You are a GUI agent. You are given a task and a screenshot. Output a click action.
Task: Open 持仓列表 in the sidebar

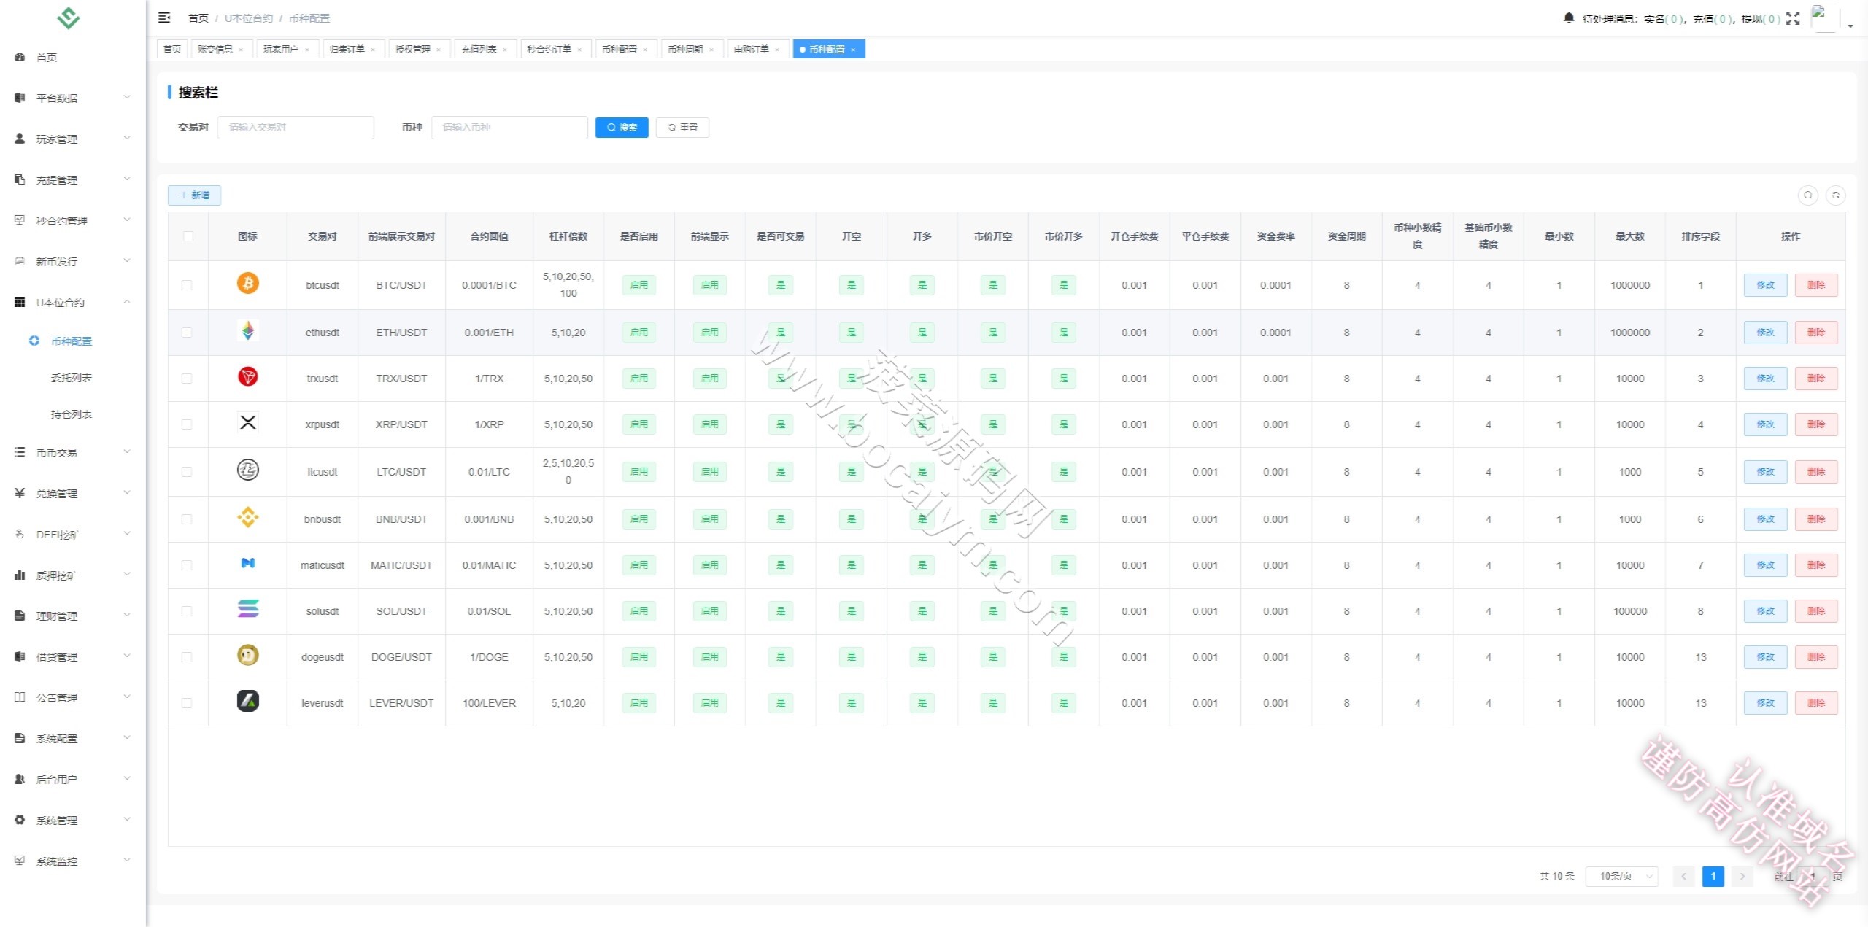72,414
